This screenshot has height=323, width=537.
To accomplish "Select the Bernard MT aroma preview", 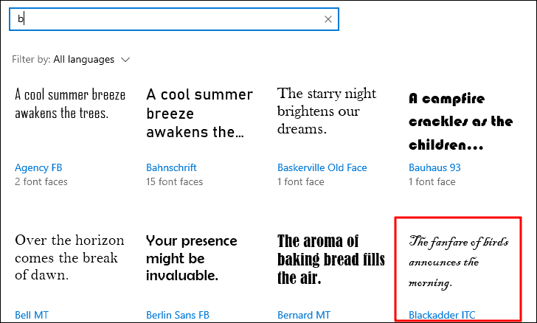I will click(331, 260).
